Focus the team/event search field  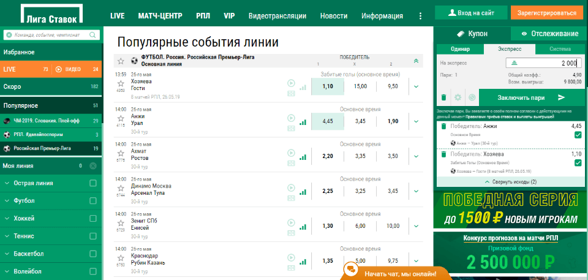coord(51,35)
